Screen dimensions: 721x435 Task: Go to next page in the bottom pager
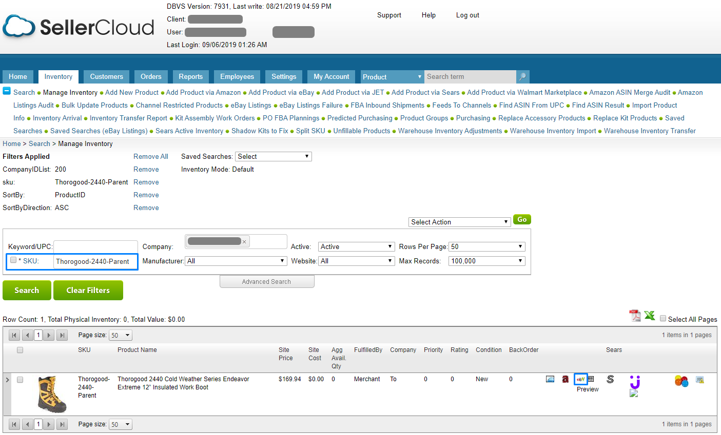point(49,424)
